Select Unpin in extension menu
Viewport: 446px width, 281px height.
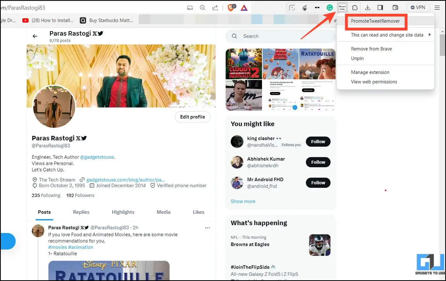(x=357, y=58)
